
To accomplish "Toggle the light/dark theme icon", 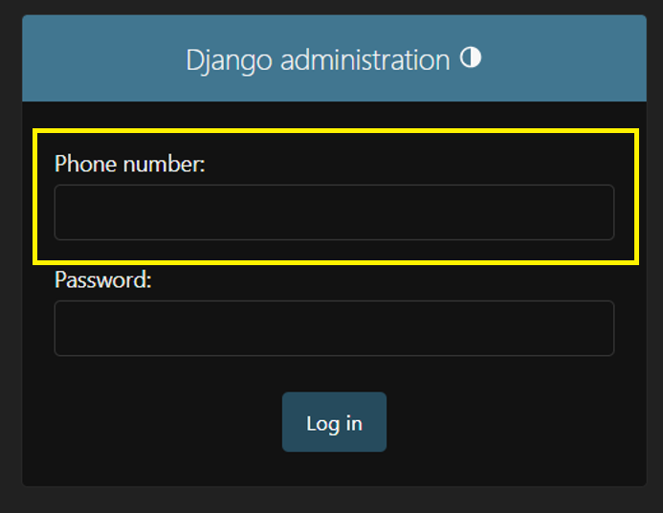I will (x=470, y=58).
